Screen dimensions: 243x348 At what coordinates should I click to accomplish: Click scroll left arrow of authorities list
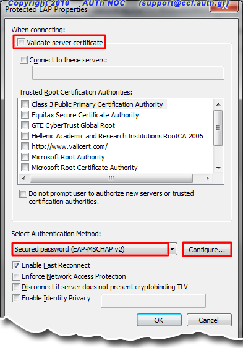point(23,178)
